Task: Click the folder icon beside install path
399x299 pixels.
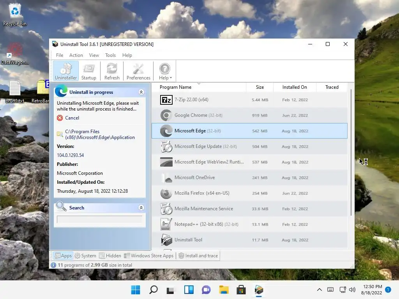Action: 60,134
